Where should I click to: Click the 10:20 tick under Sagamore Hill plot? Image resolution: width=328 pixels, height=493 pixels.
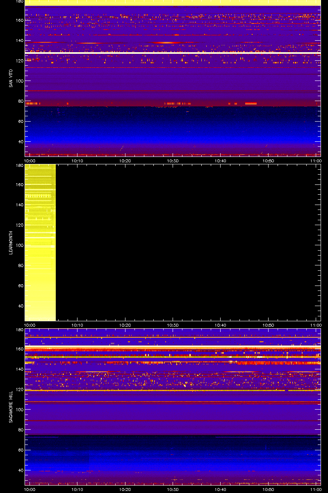pyautogui.click(x=125, y=489)
